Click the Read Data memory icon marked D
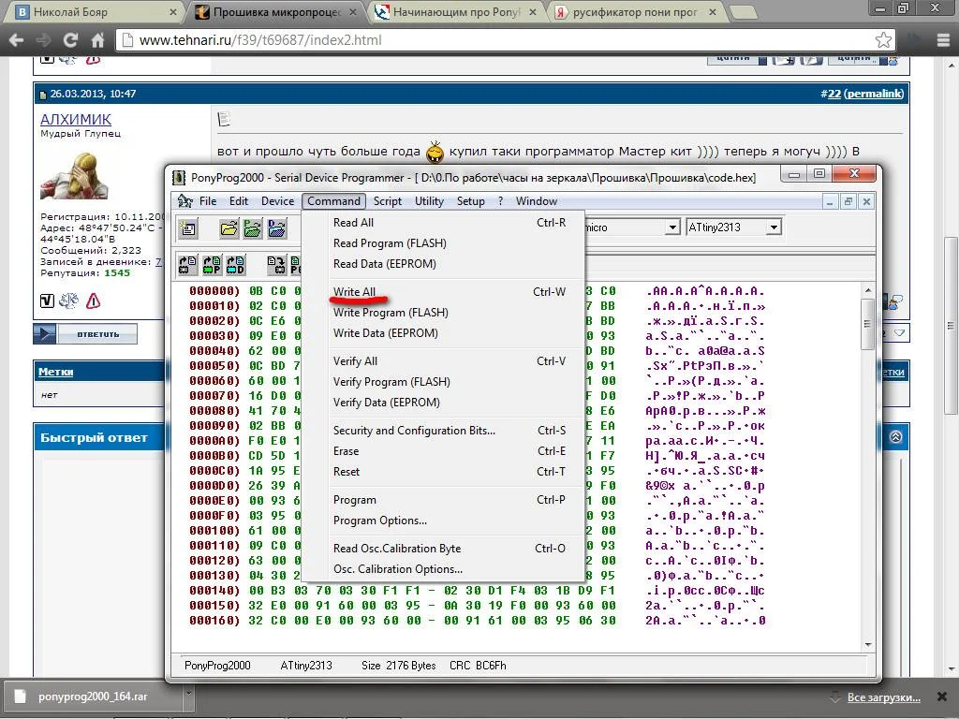The image size is (959, 719). 235,264
